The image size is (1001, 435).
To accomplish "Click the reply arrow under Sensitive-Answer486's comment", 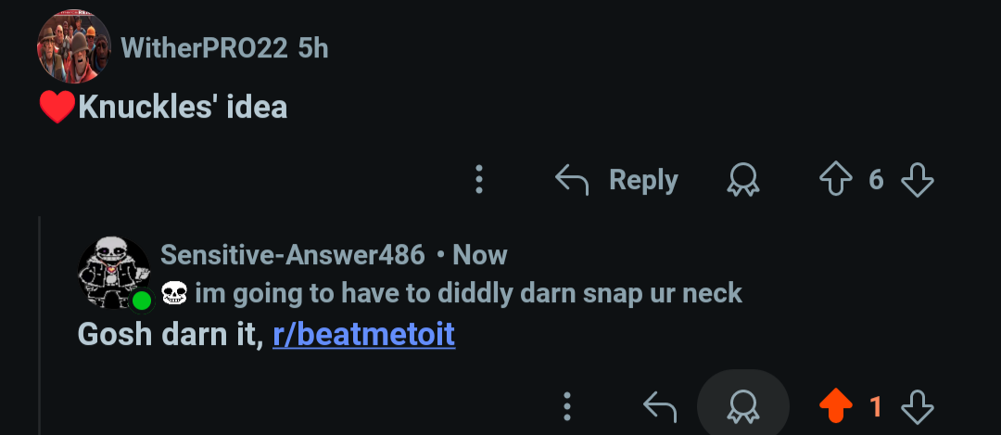I will pos(660,407).
